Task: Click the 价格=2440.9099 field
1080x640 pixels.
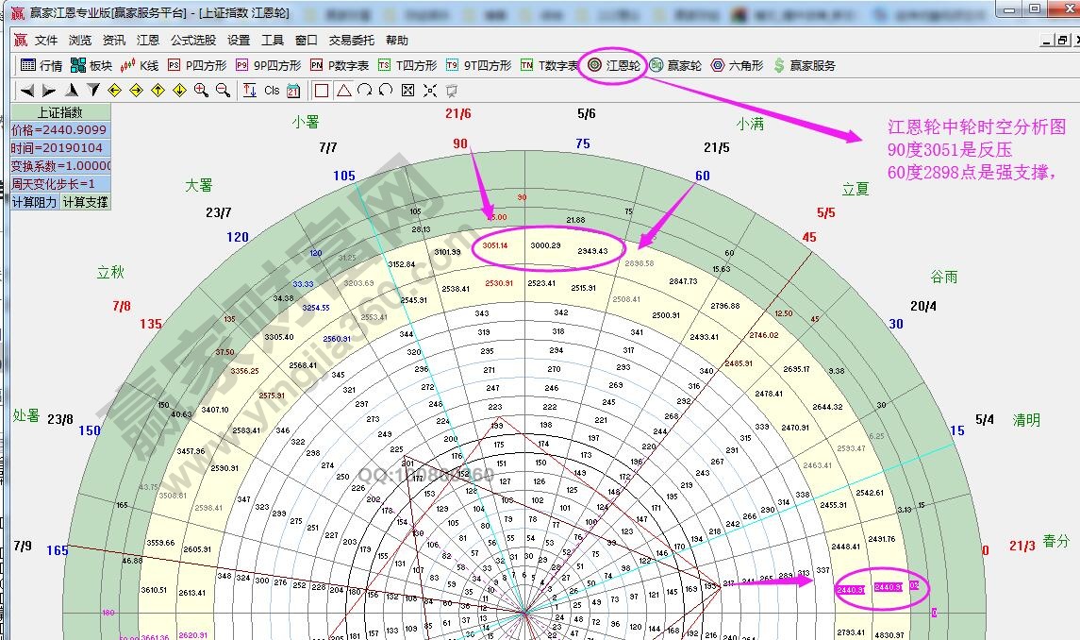Action: (60, 130)
